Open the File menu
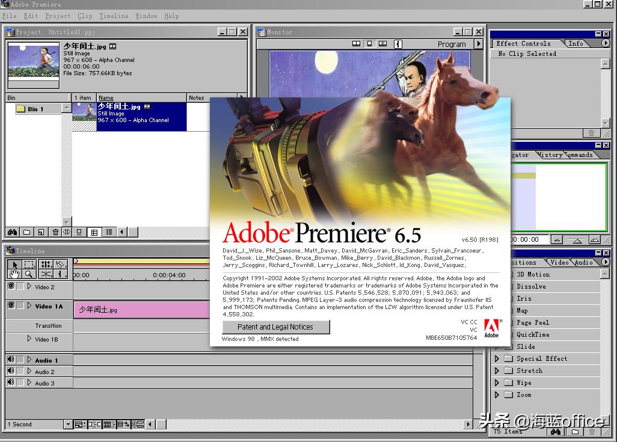The width and height of the screenshot is (617, 442). [x=10, y=16]
